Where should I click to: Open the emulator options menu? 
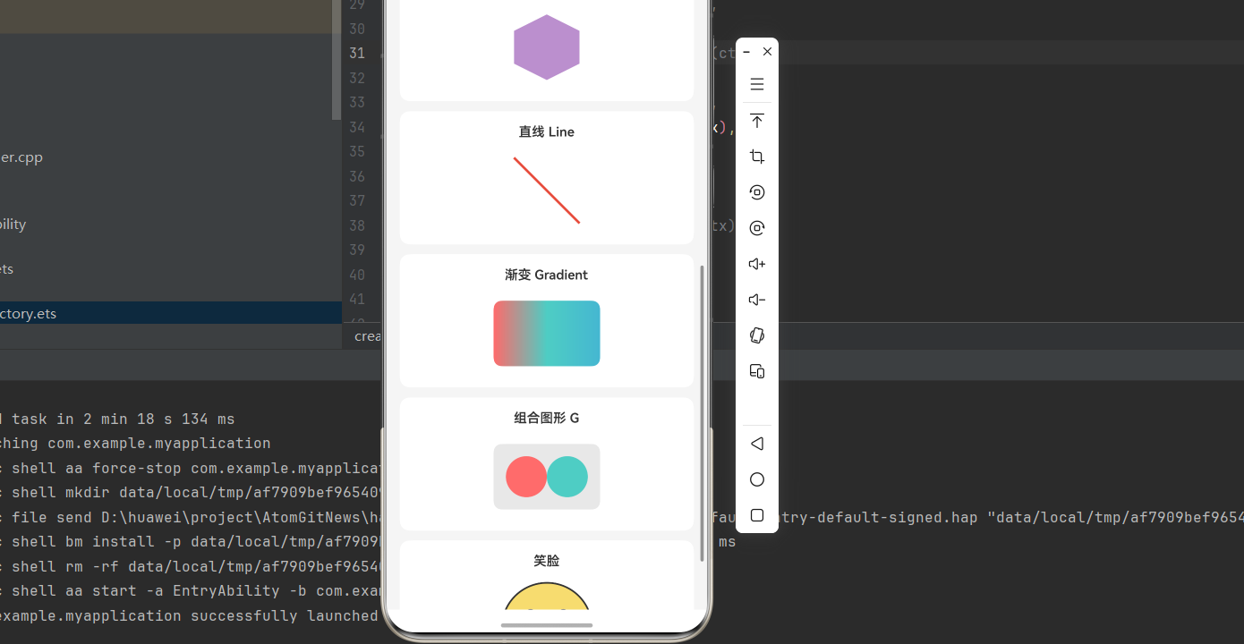756,83
